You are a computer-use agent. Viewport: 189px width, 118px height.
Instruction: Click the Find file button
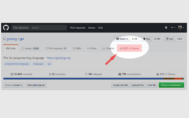152,85
